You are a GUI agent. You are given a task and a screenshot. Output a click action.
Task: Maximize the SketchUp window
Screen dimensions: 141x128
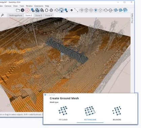click(x=124, y=2)
